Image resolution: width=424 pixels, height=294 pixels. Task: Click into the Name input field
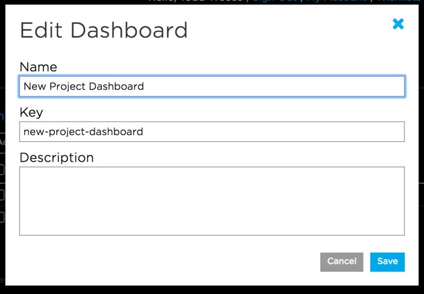[212, 86]
